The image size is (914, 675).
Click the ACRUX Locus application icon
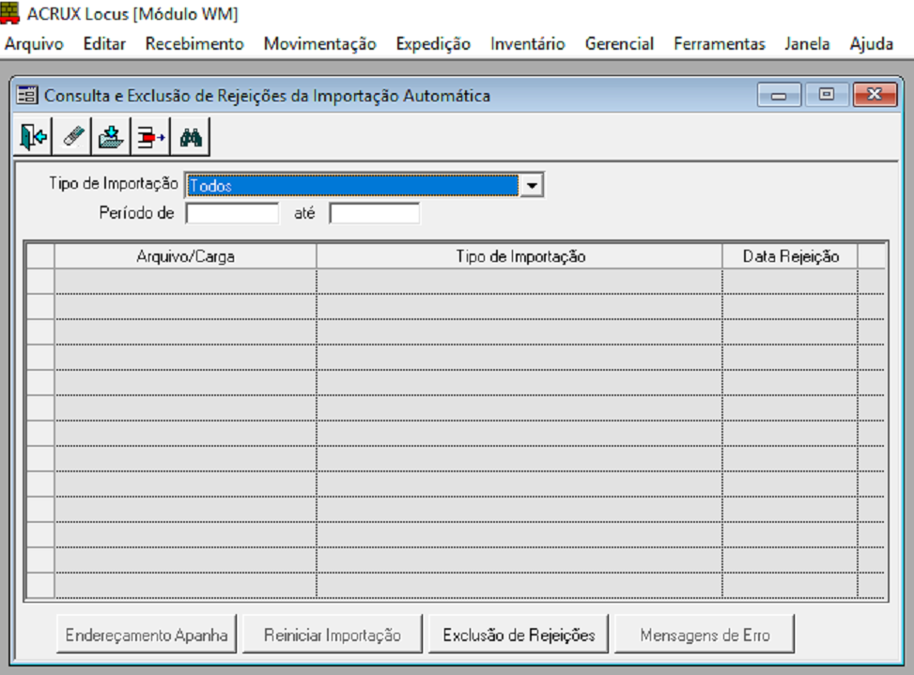click(10, 13)
